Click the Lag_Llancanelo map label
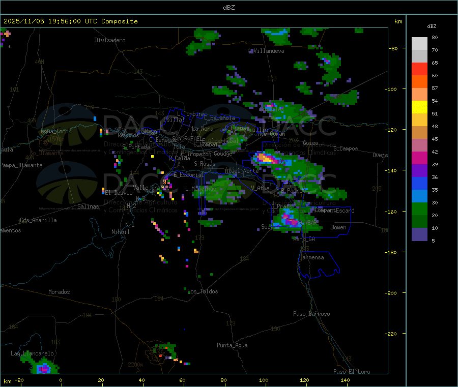 tap(32, 353)
